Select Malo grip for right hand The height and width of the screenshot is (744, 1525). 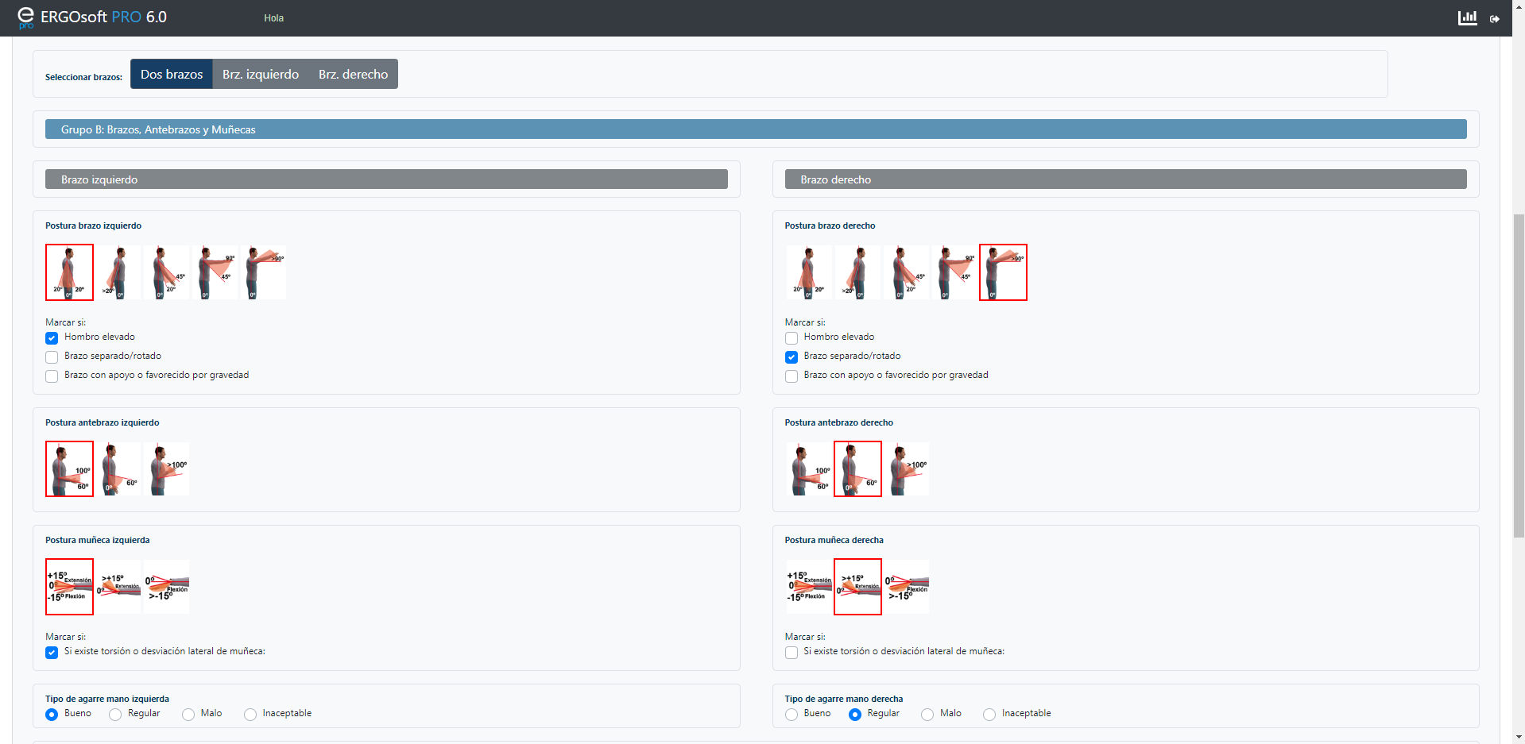pos(927,714)
